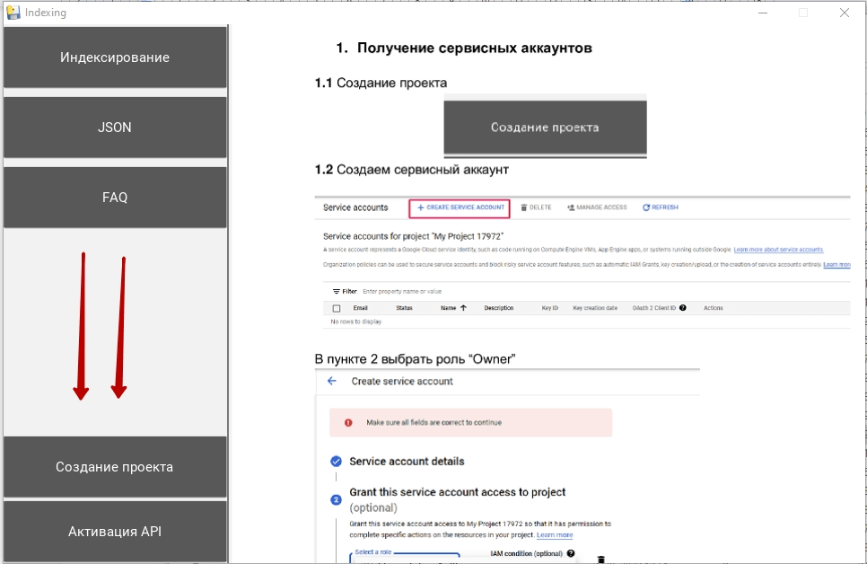Viewport: 867px width, 564px height.
Task: Check the select-all checkbox in the table header
Action: click(x=336, y=306)
